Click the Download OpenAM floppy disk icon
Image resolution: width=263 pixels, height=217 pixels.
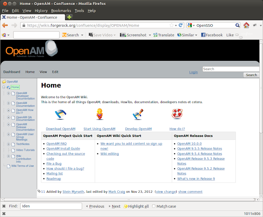pos(60,114)
